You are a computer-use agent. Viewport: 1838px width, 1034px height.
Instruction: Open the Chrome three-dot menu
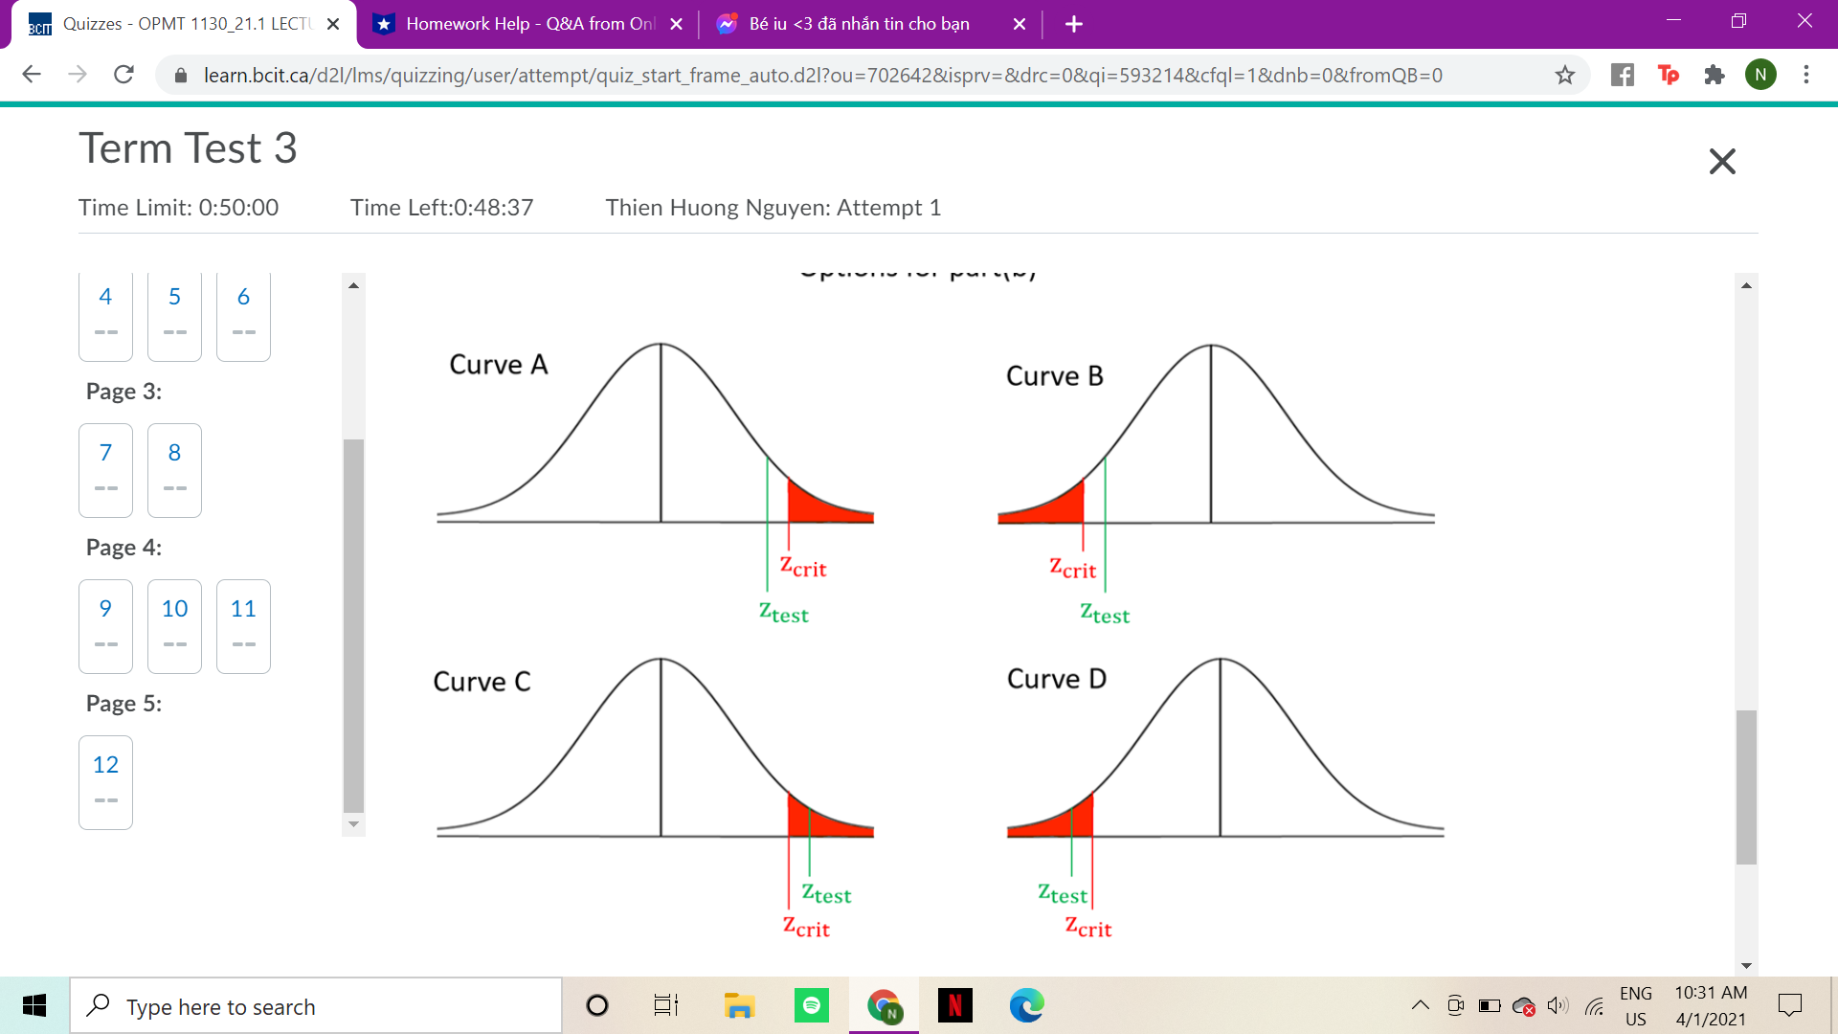pos(1806,75)
